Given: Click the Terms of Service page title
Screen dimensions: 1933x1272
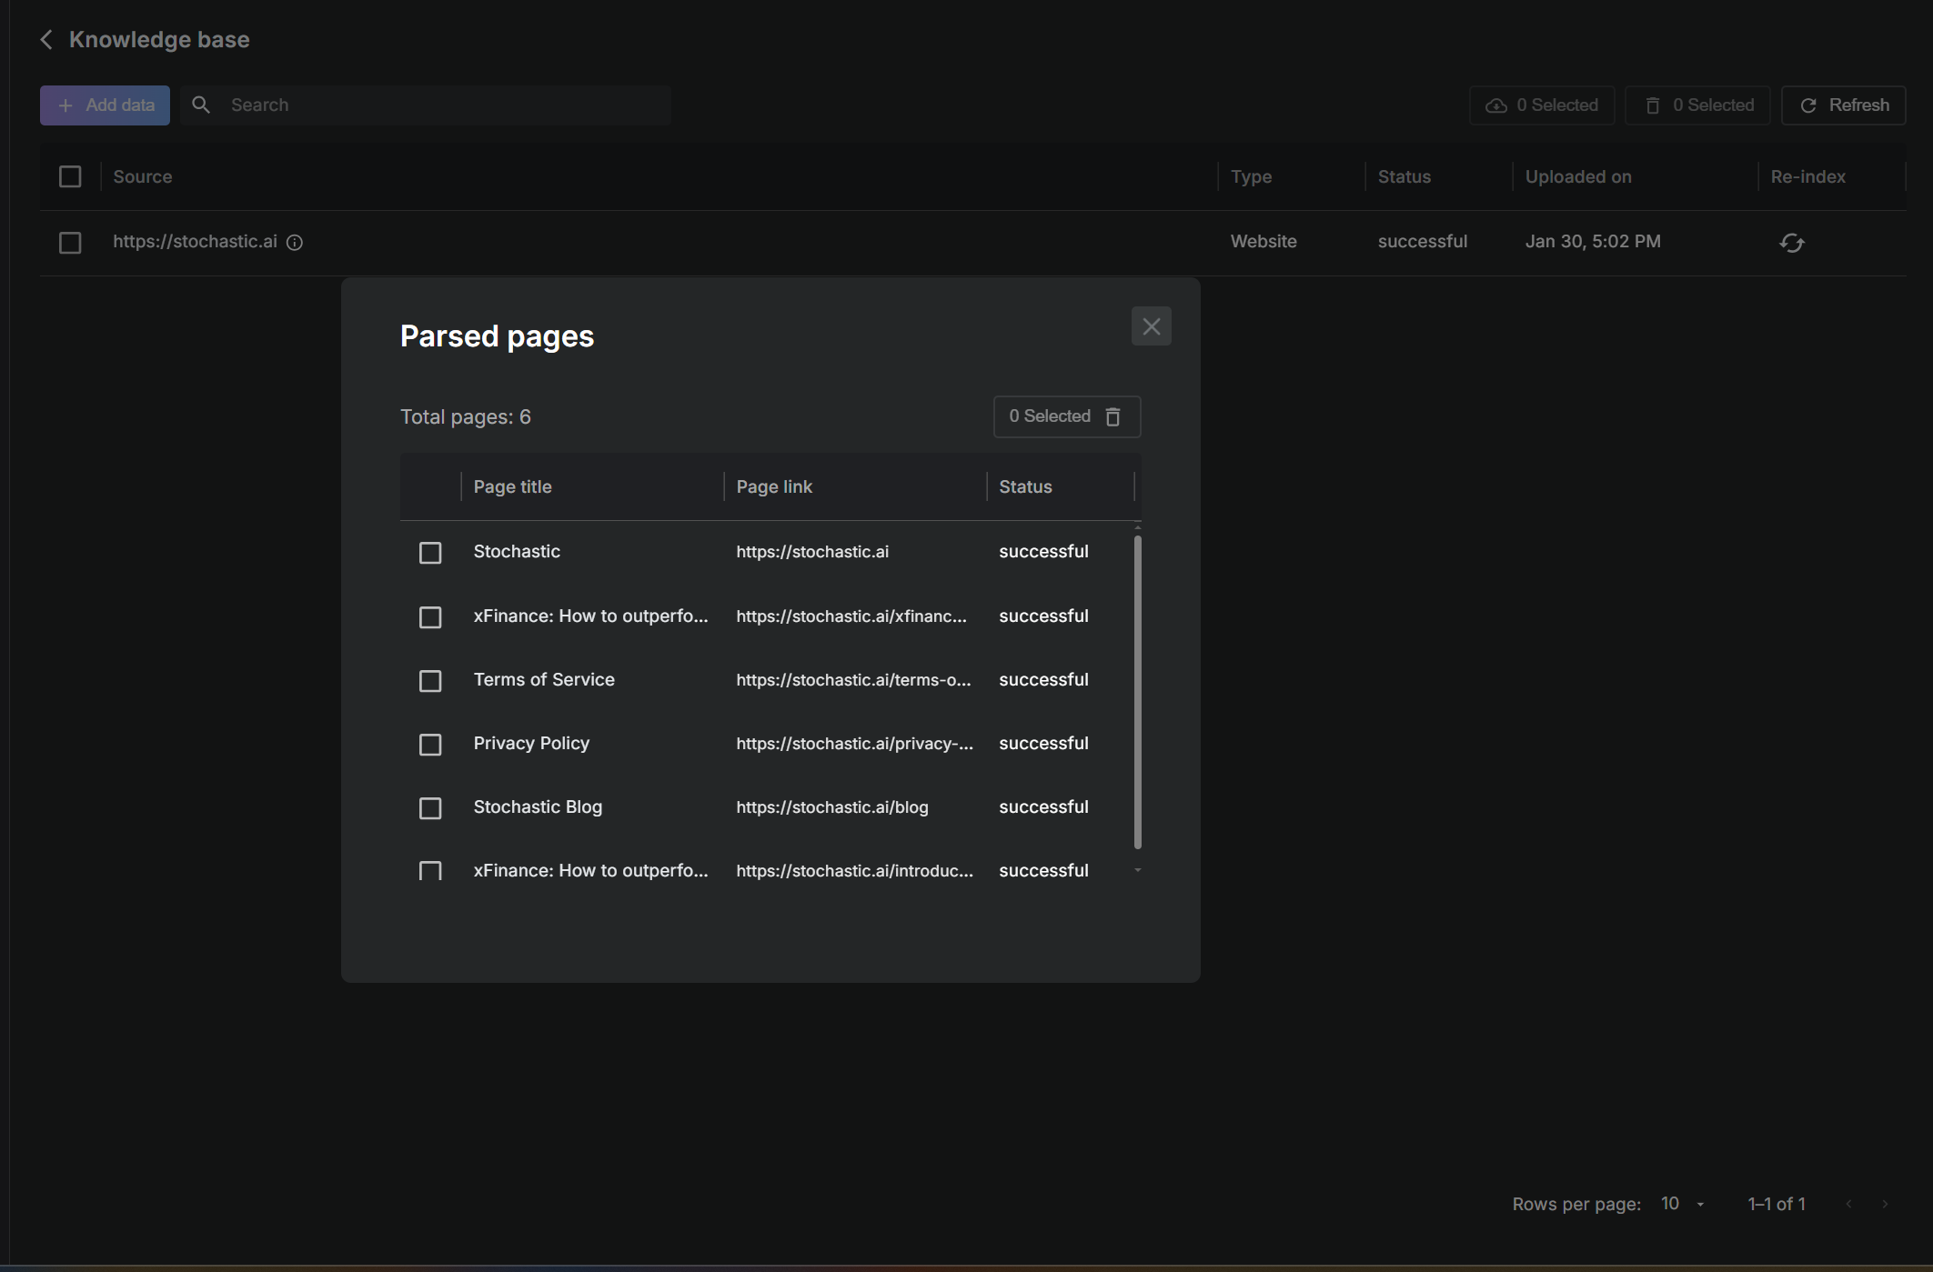Looking at the screenshot, I should (544, 680).
